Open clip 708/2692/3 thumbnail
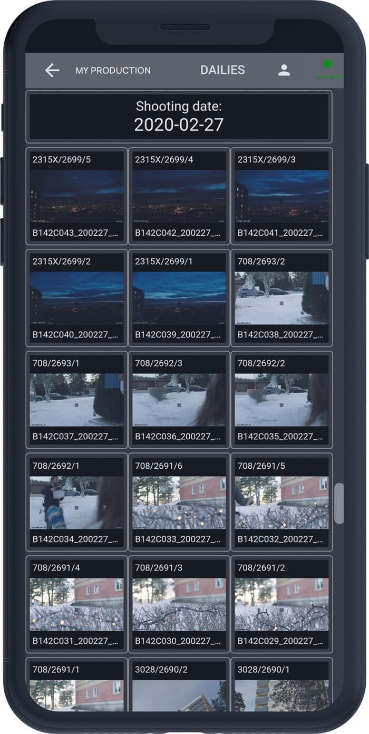Image resolution: width=369 pixels, height=734 pixels. 179,400
